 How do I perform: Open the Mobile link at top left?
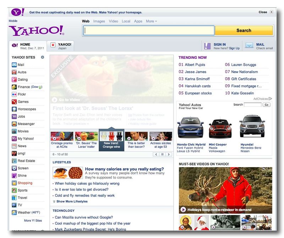(x=13, y=21)
